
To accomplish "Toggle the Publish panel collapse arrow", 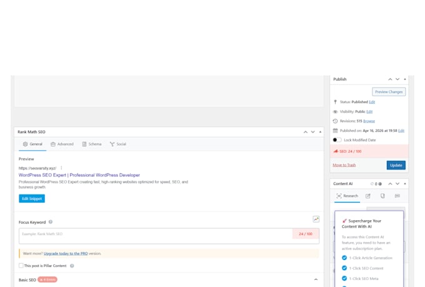I will (405, 79).
